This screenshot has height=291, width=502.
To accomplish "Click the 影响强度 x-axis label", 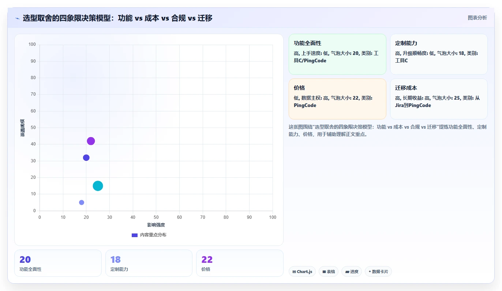I will [x=156, y=225].
